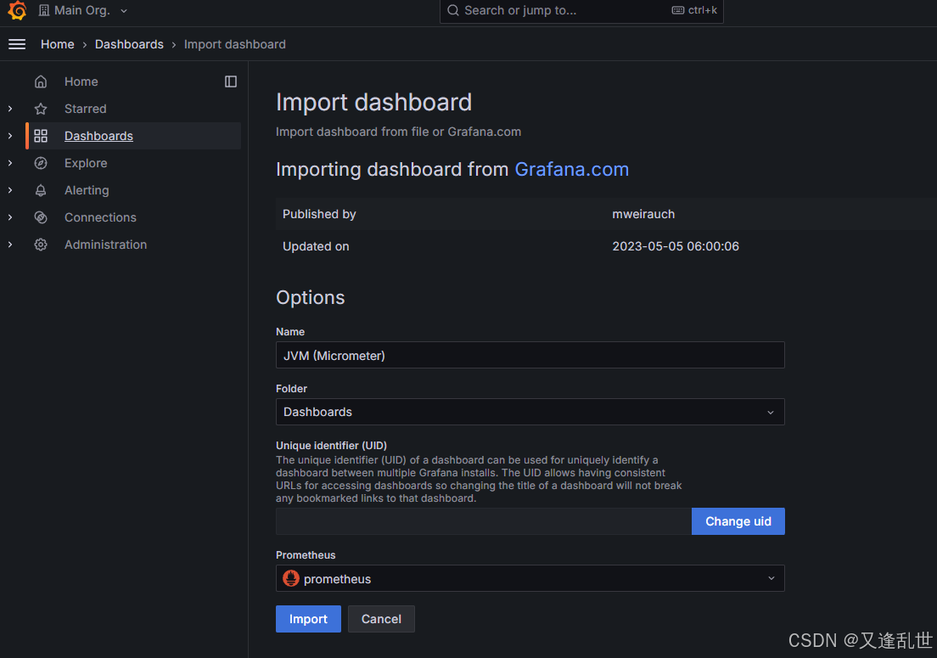Open the Prometheus data source dropdown
Viewport: 937px width, 658px height.
tap(530, 578)
